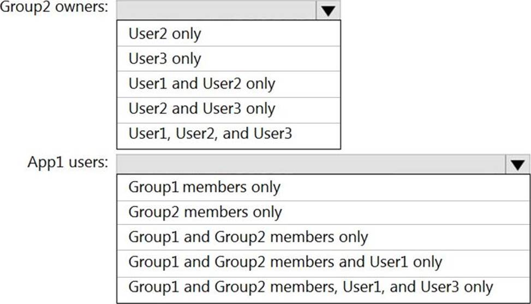Select the last Group2 owners list entry
Viewport: 531px width, 304px height.
210,133
